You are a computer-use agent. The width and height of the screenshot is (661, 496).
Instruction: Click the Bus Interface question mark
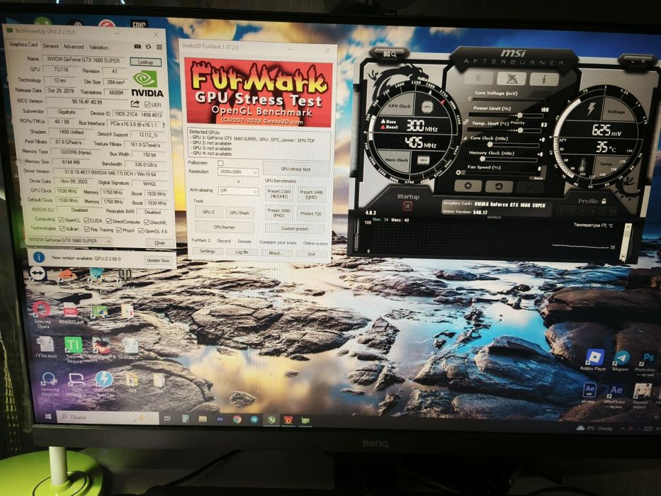[163, 125]
